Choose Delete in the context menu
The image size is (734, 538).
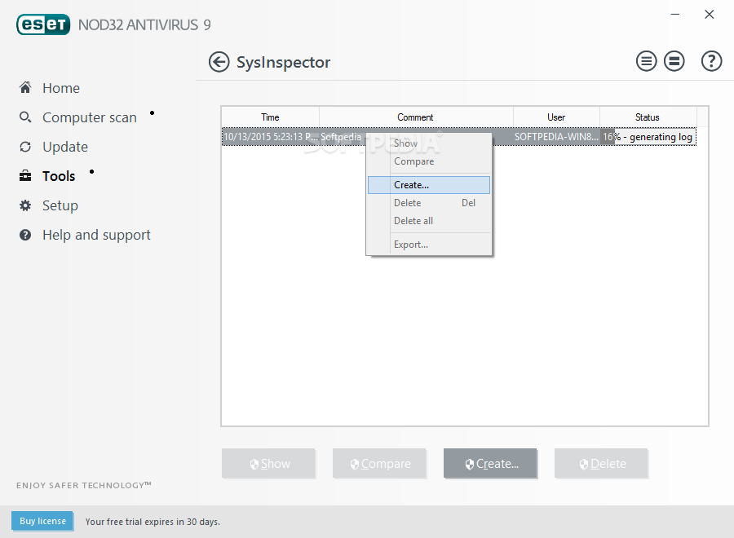point(429,203)
